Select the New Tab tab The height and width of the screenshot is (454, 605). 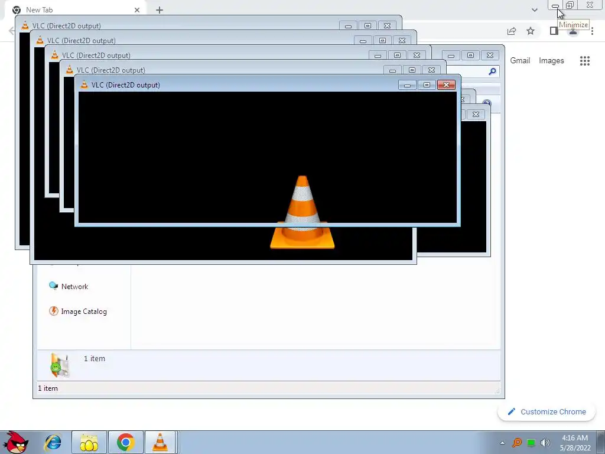click(75, 10)
